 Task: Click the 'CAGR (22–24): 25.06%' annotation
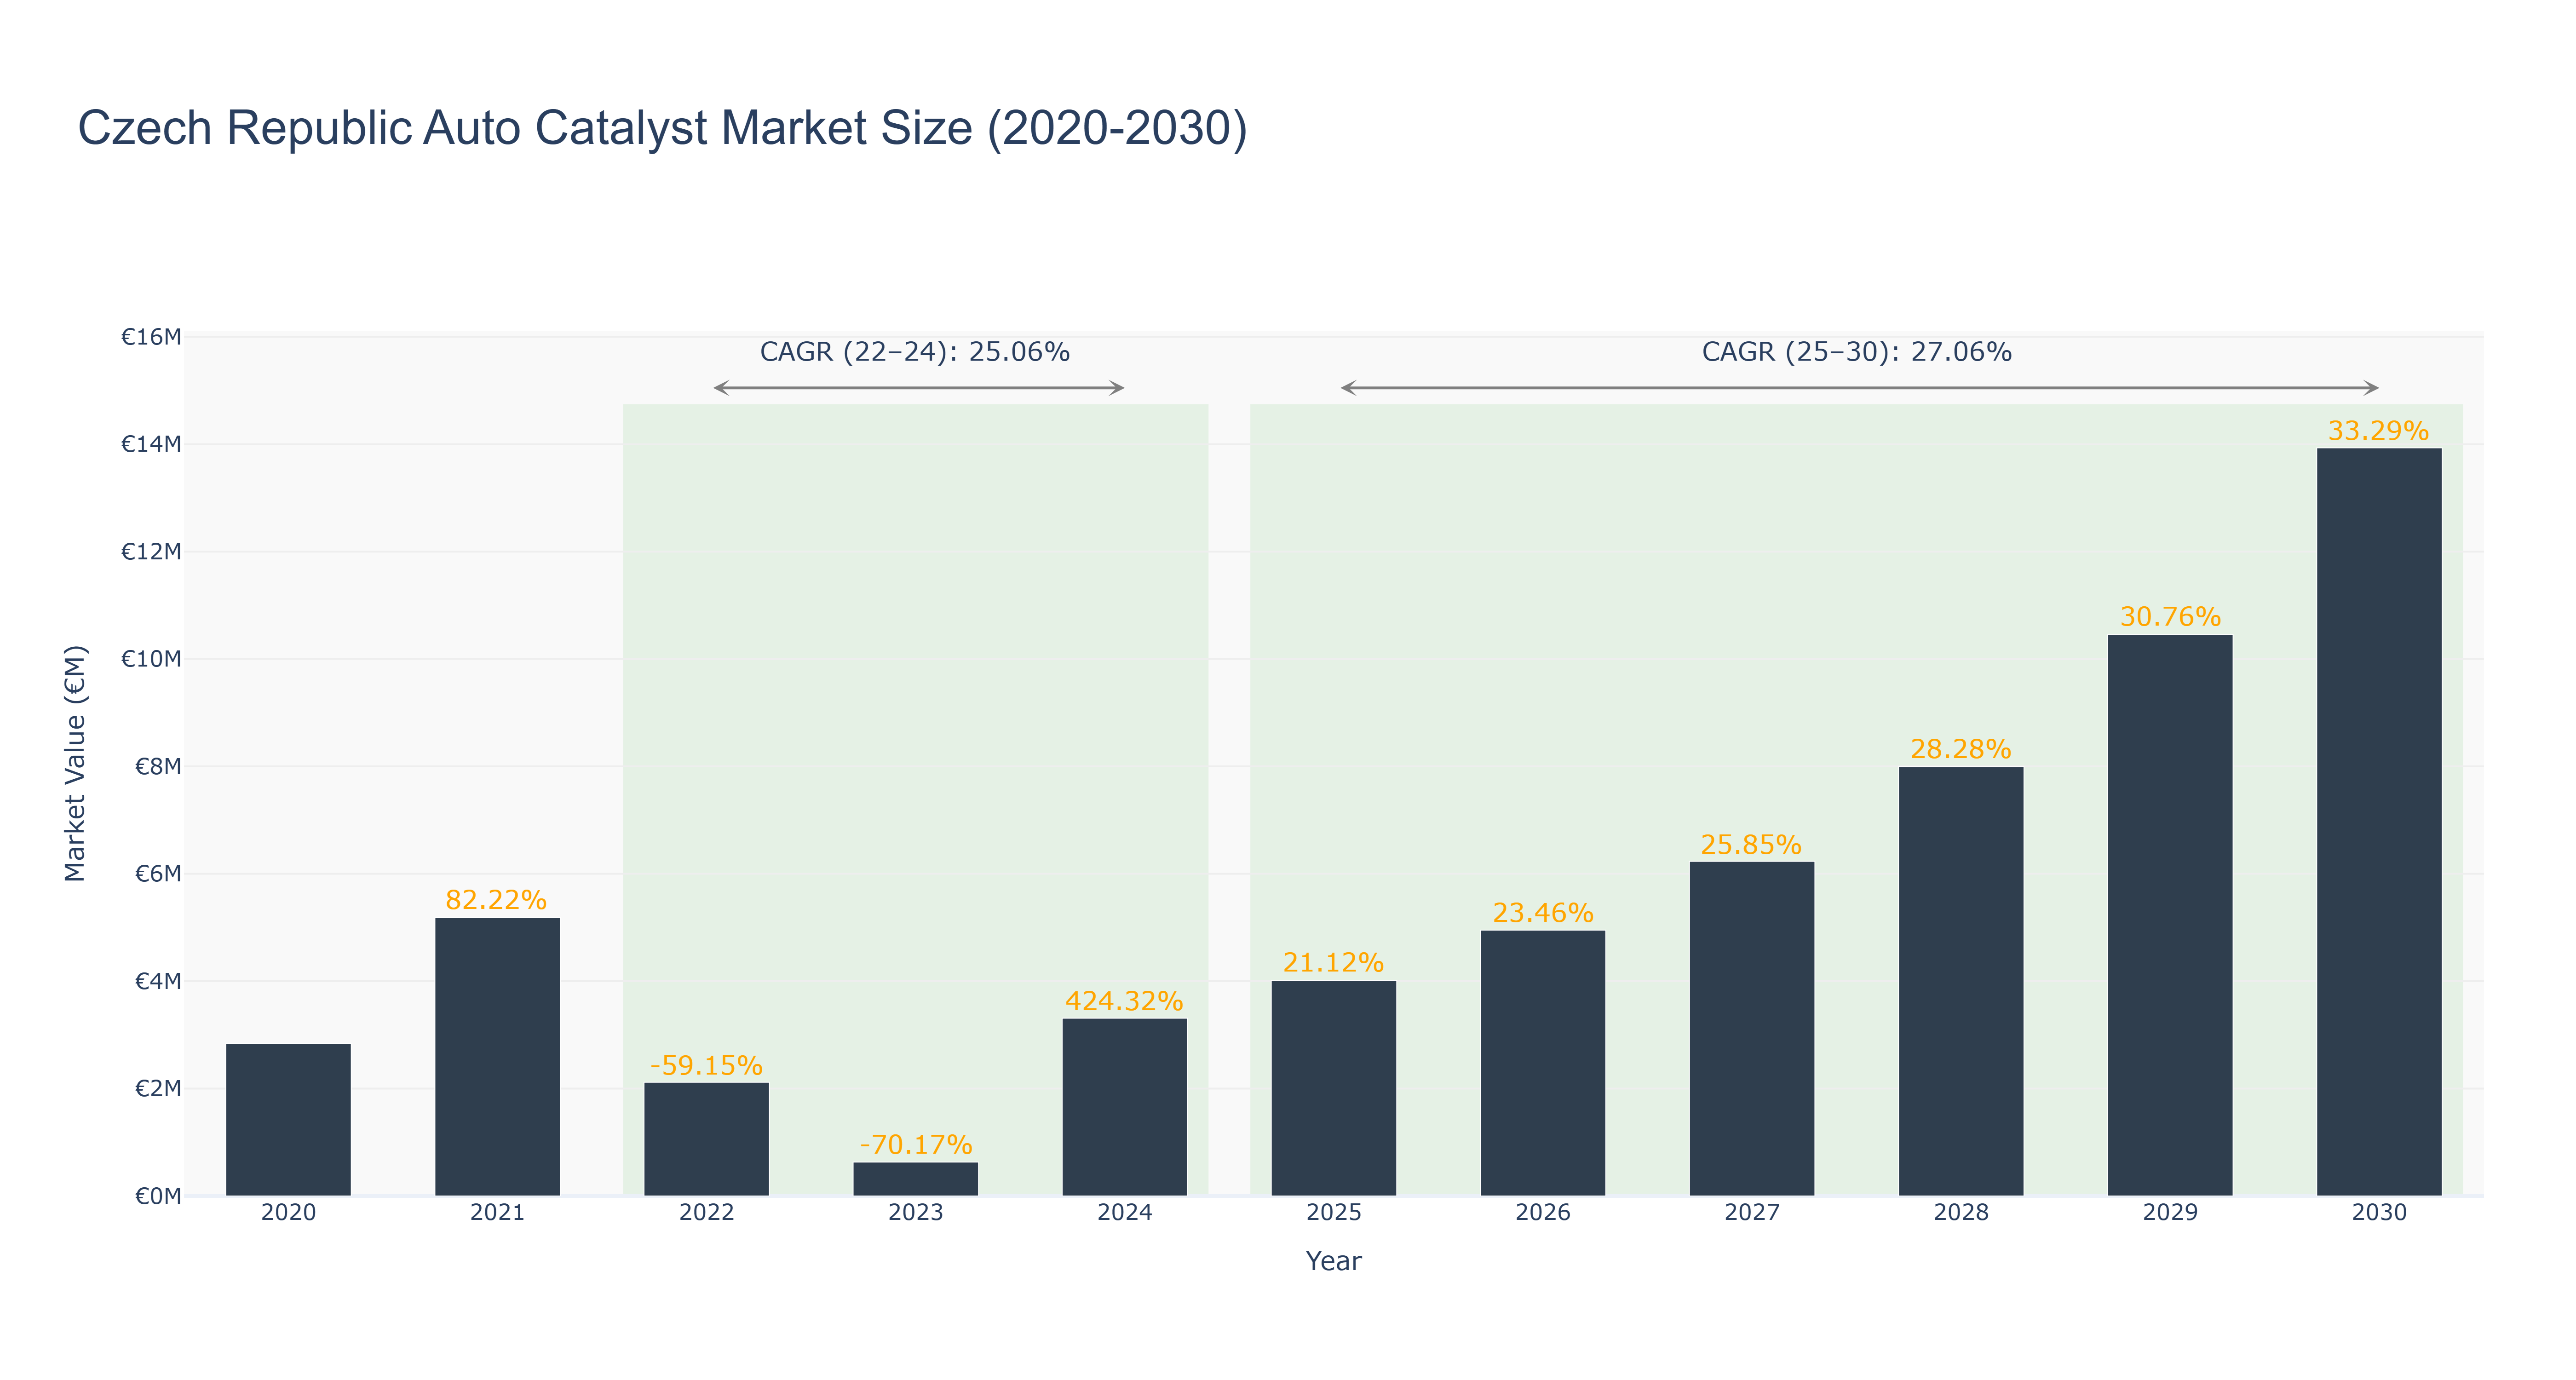coord(915,352)
